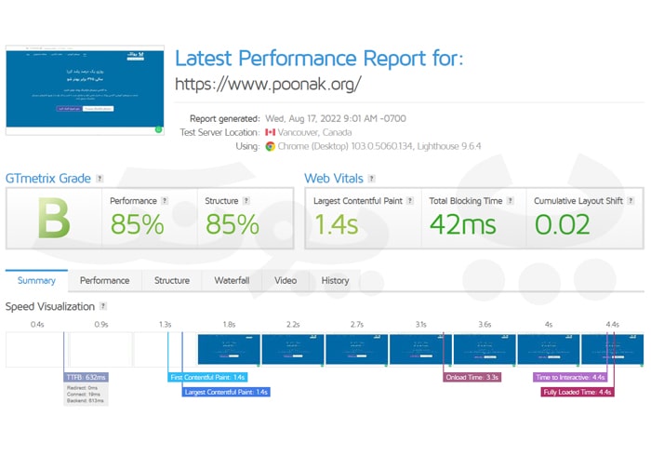Click the 0.02 Cumulative Layout Shift value
651x456 pixels.
click(562, 224)
